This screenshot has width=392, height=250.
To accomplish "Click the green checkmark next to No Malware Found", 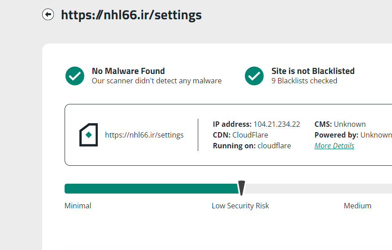I will click(x=75, y=76).
